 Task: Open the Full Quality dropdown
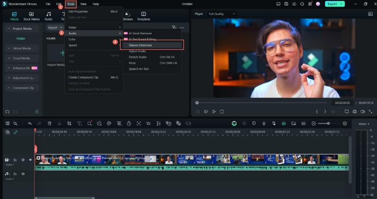point(221,14)
